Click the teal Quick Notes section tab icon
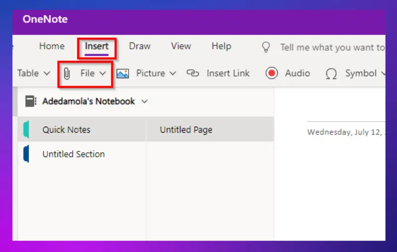The image size is (397, 252). pyautogui.click(x=26, y=130)
